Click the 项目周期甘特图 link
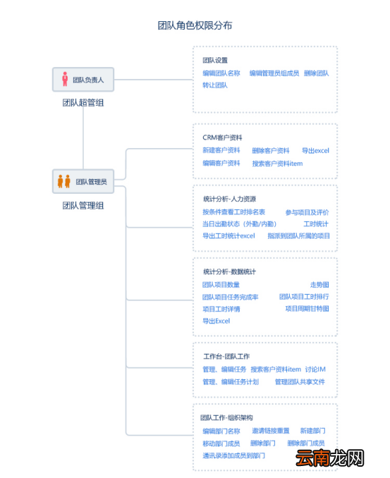The width and height of the screenshot is (390, 478). tap(307, 309)
